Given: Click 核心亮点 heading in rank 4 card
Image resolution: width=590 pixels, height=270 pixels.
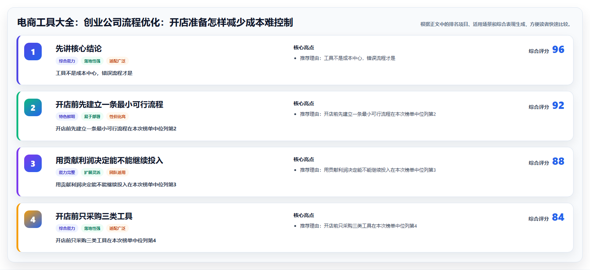Looking at the screenshot, I should 304,215.
